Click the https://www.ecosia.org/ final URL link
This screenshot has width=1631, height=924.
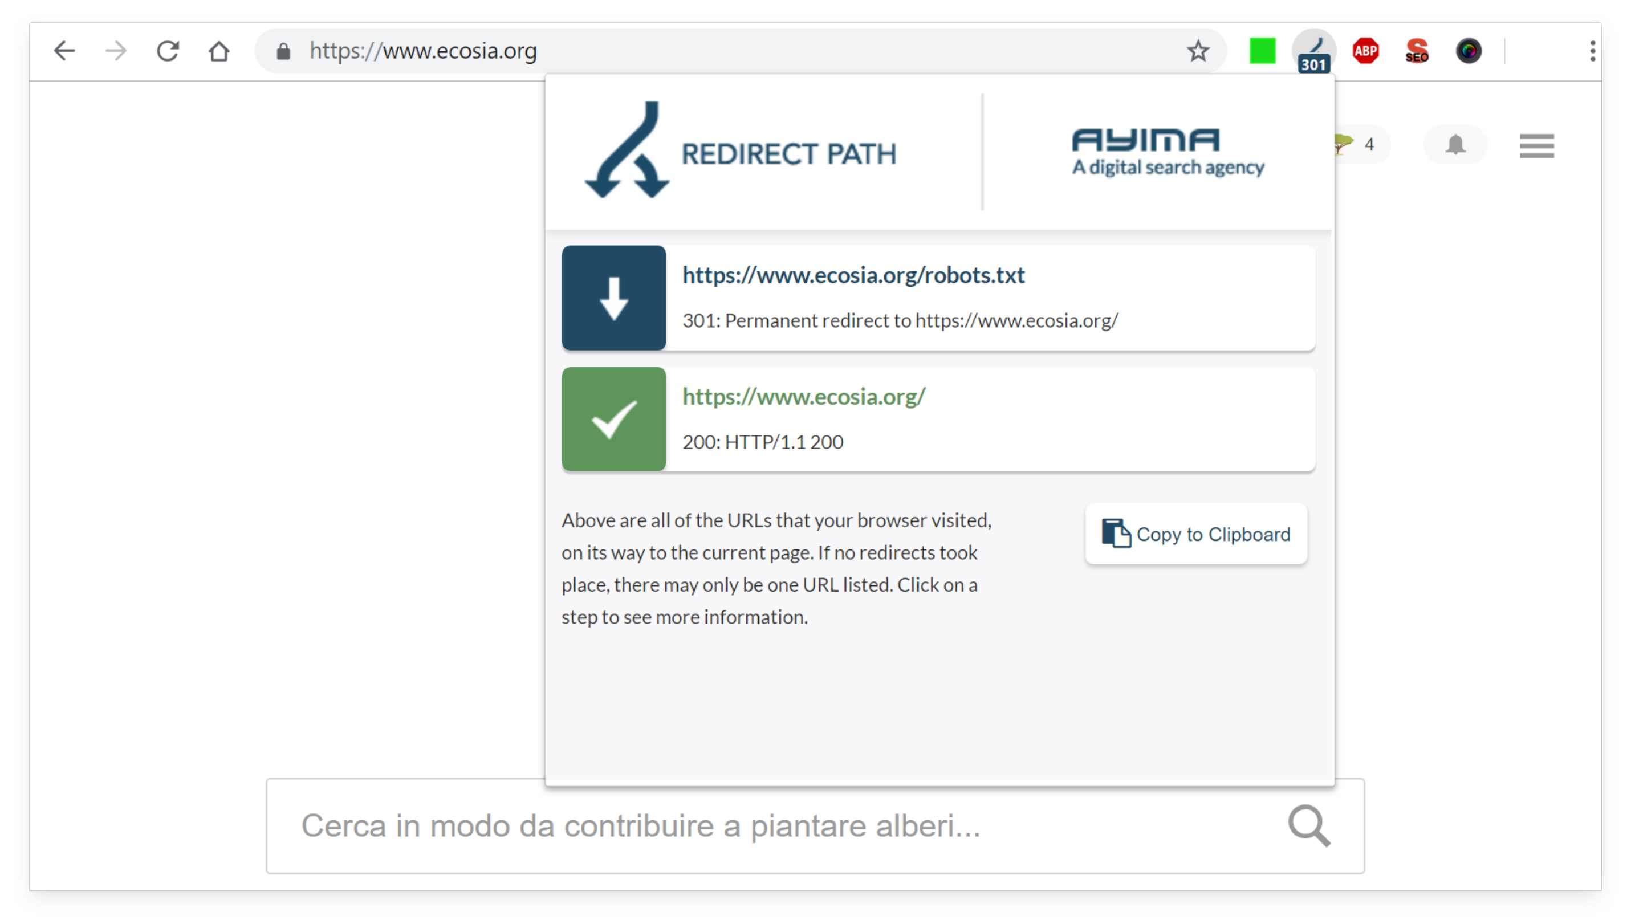(x=803, y=397)
